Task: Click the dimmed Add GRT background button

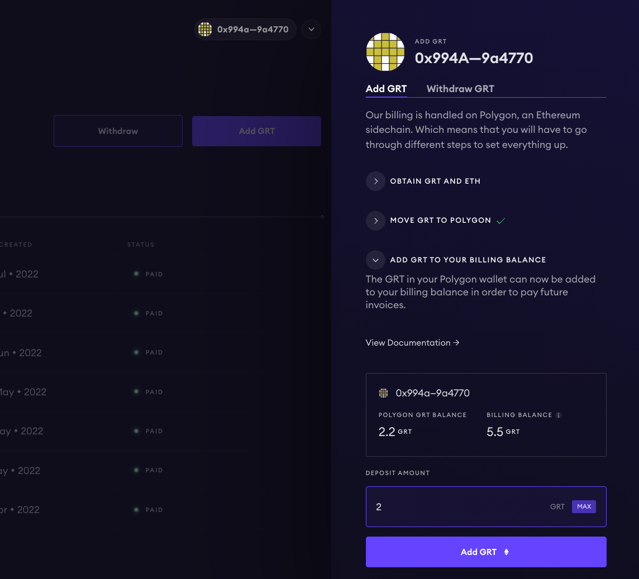Action: coord(256,131)
